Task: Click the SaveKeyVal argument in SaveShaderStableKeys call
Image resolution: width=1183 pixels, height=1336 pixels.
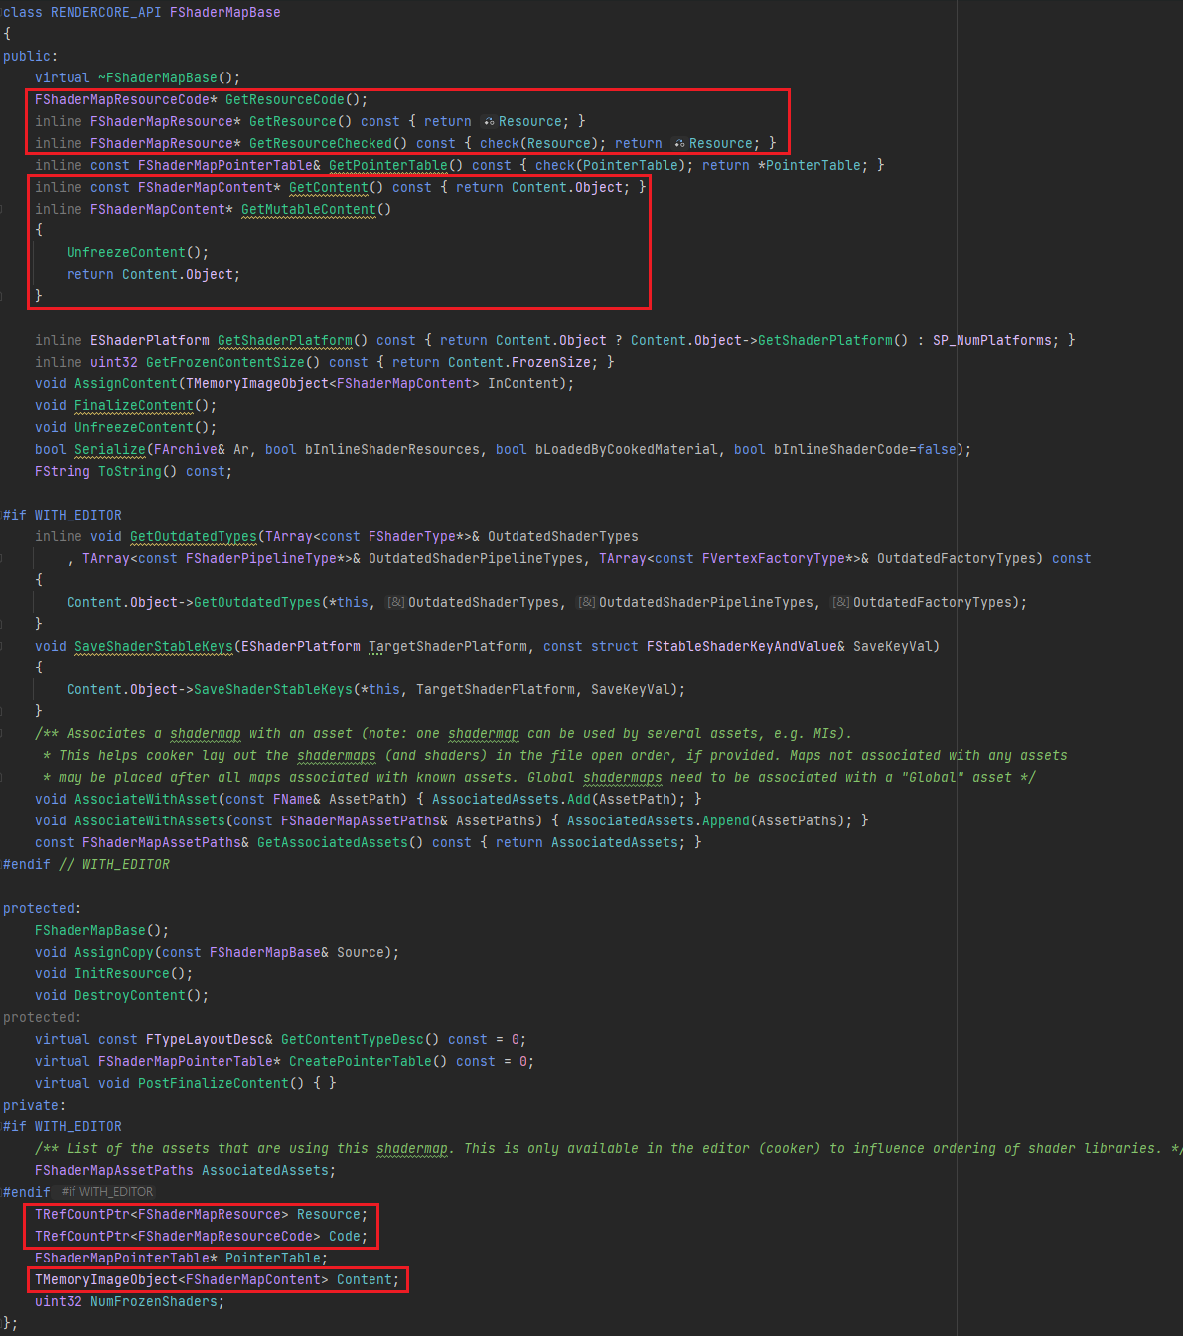Action: pos(631,689)
